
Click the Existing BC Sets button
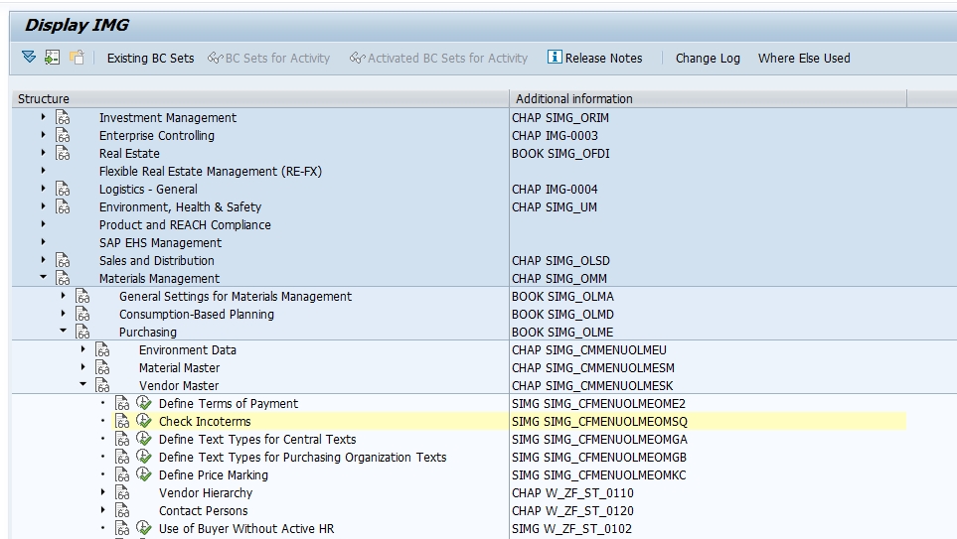[x=151, y=58]
